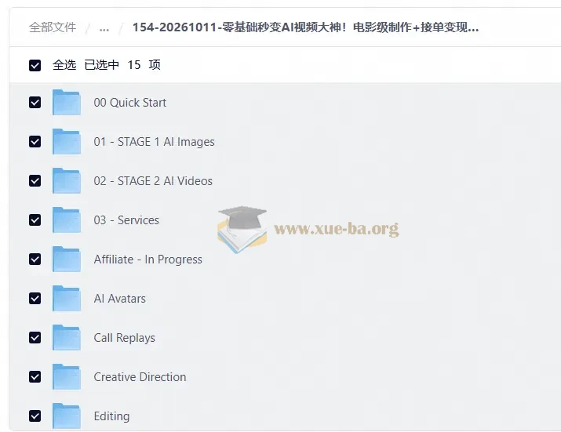This screenshot has height=432, width=561.
Task: Uncheck the 01 - STAGE 1 AI Images checkbox
Action: point(35,142)
